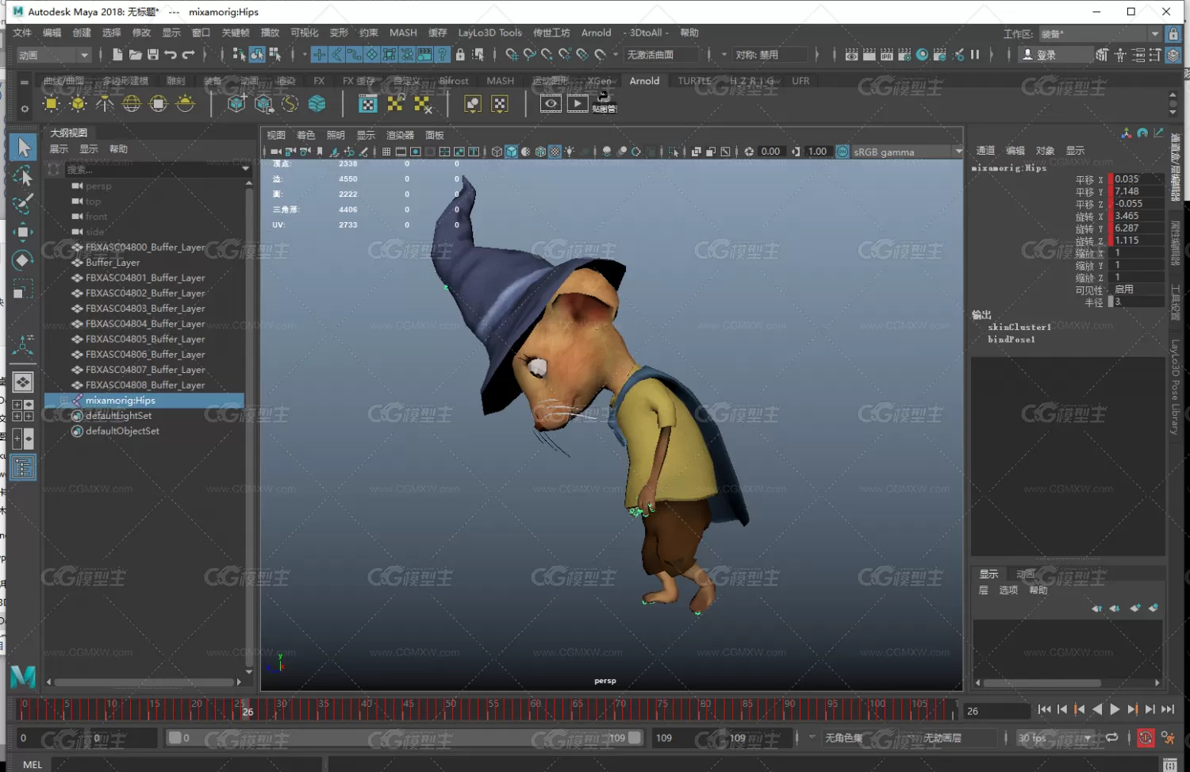Open MEL script editor button at bottom right
This screenshot has height=772, width=1190.
pyautogui.click(x=1170, y=765)
